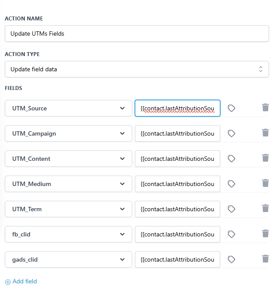This screenshot has height=289, width=279.
Task: Click the tag icon beside UTM_Content value
Action: pos(232,159)
